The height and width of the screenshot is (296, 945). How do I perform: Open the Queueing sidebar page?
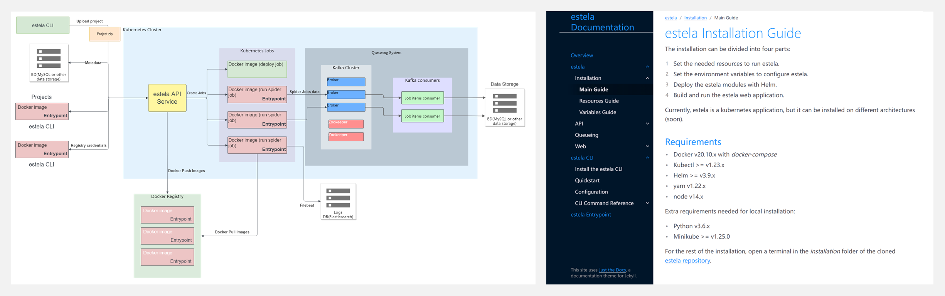pos(586,135)
